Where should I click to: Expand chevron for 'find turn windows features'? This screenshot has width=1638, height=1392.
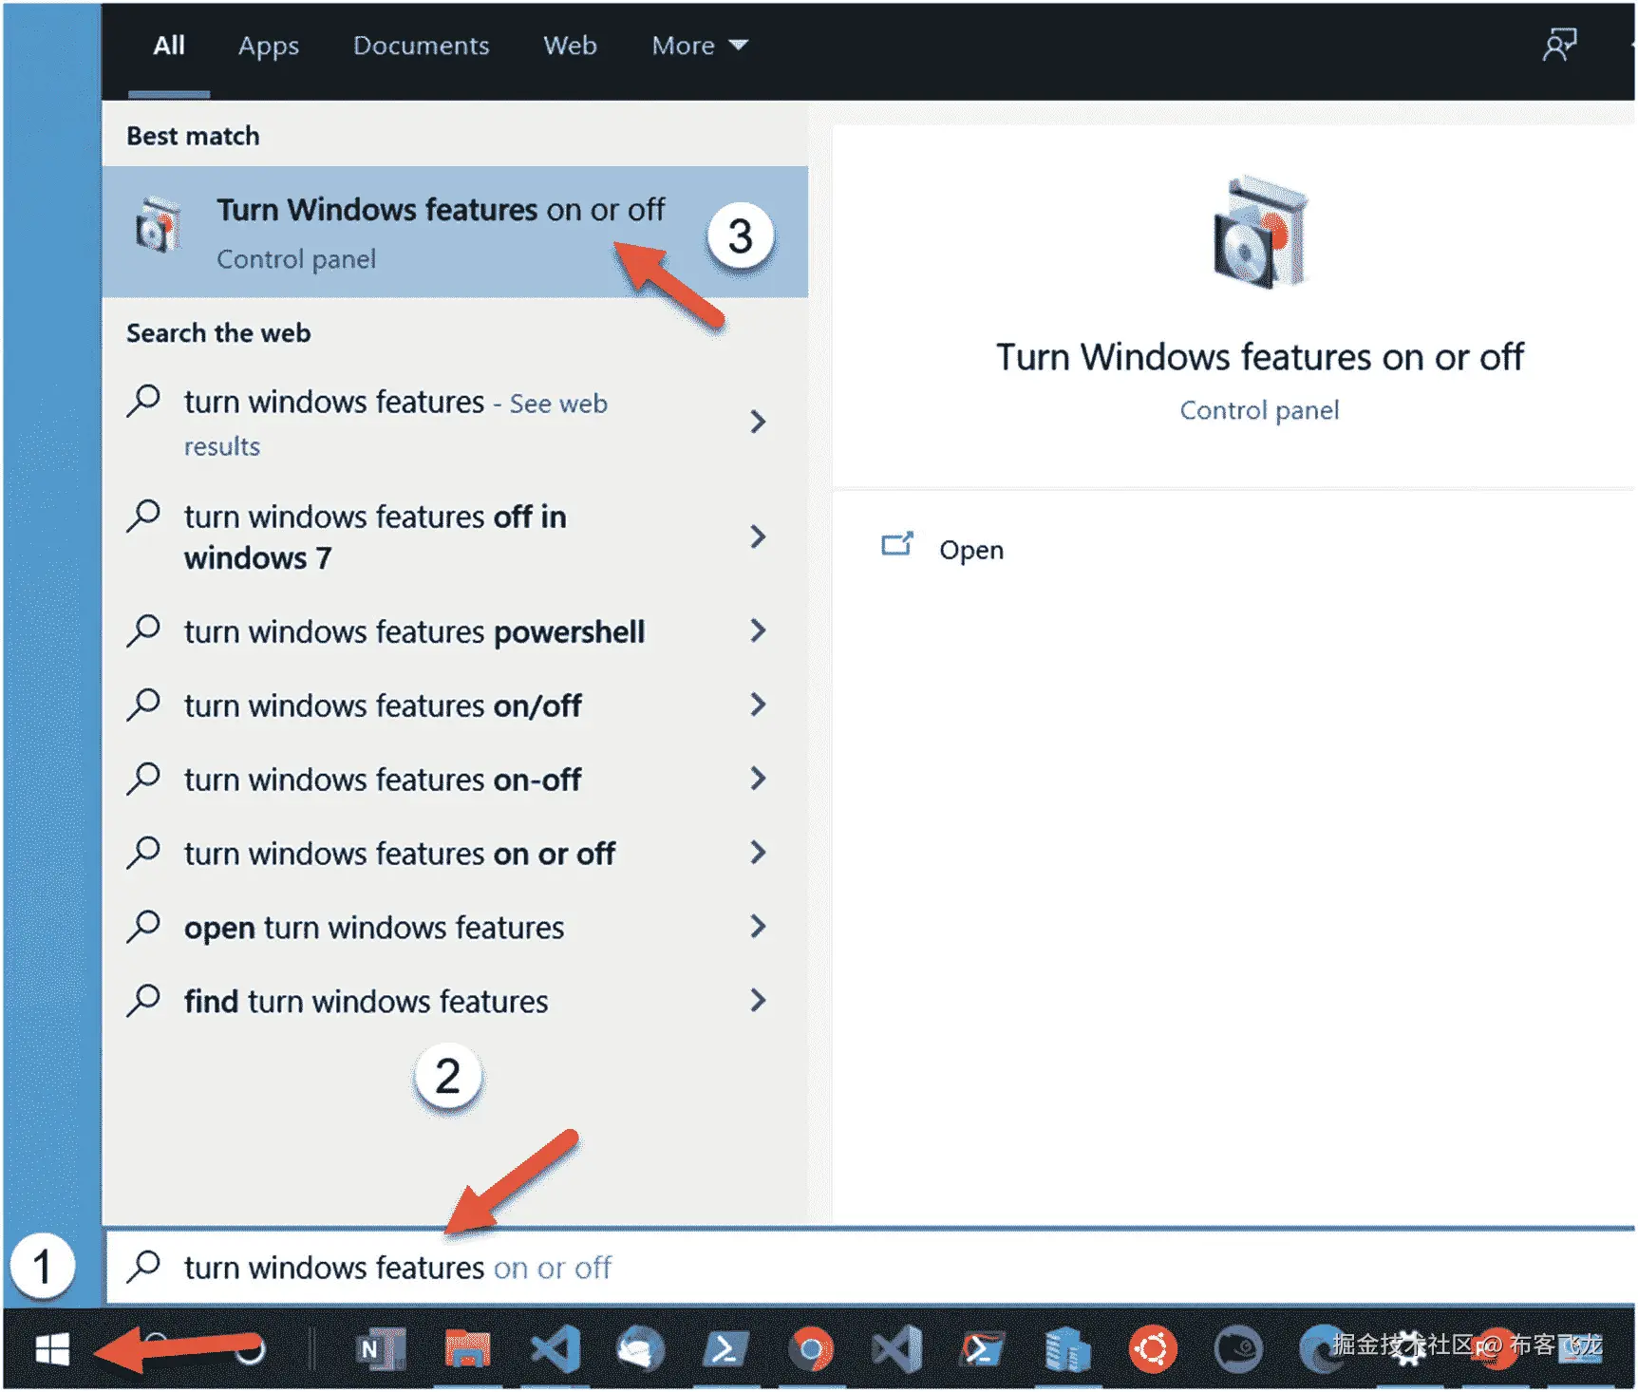click(x=758, y=1000)
